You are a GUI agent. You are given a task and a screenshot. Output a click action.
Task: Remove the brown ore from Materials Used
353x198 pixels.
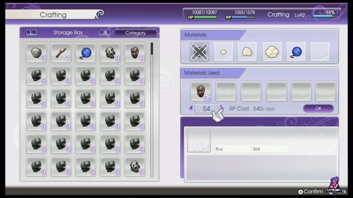click(x=201, y=91)
